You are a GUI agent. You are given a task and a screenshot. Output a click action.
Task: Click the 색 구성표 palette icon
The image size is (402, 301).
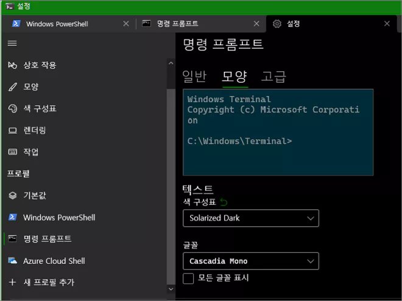[x=12, y=108]
